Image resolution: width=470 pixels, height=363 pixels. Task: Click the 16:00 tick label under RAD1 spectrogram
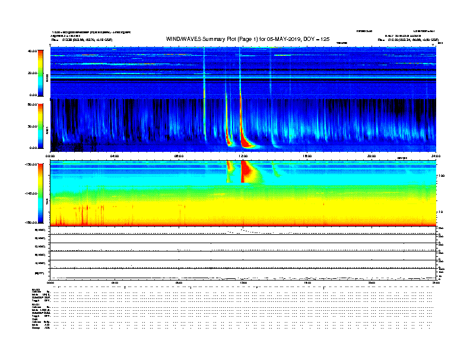[307, 156]
